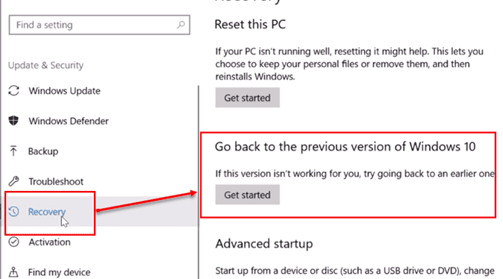Click the Windows Update sync arrows icon

[x=13, y=91]
